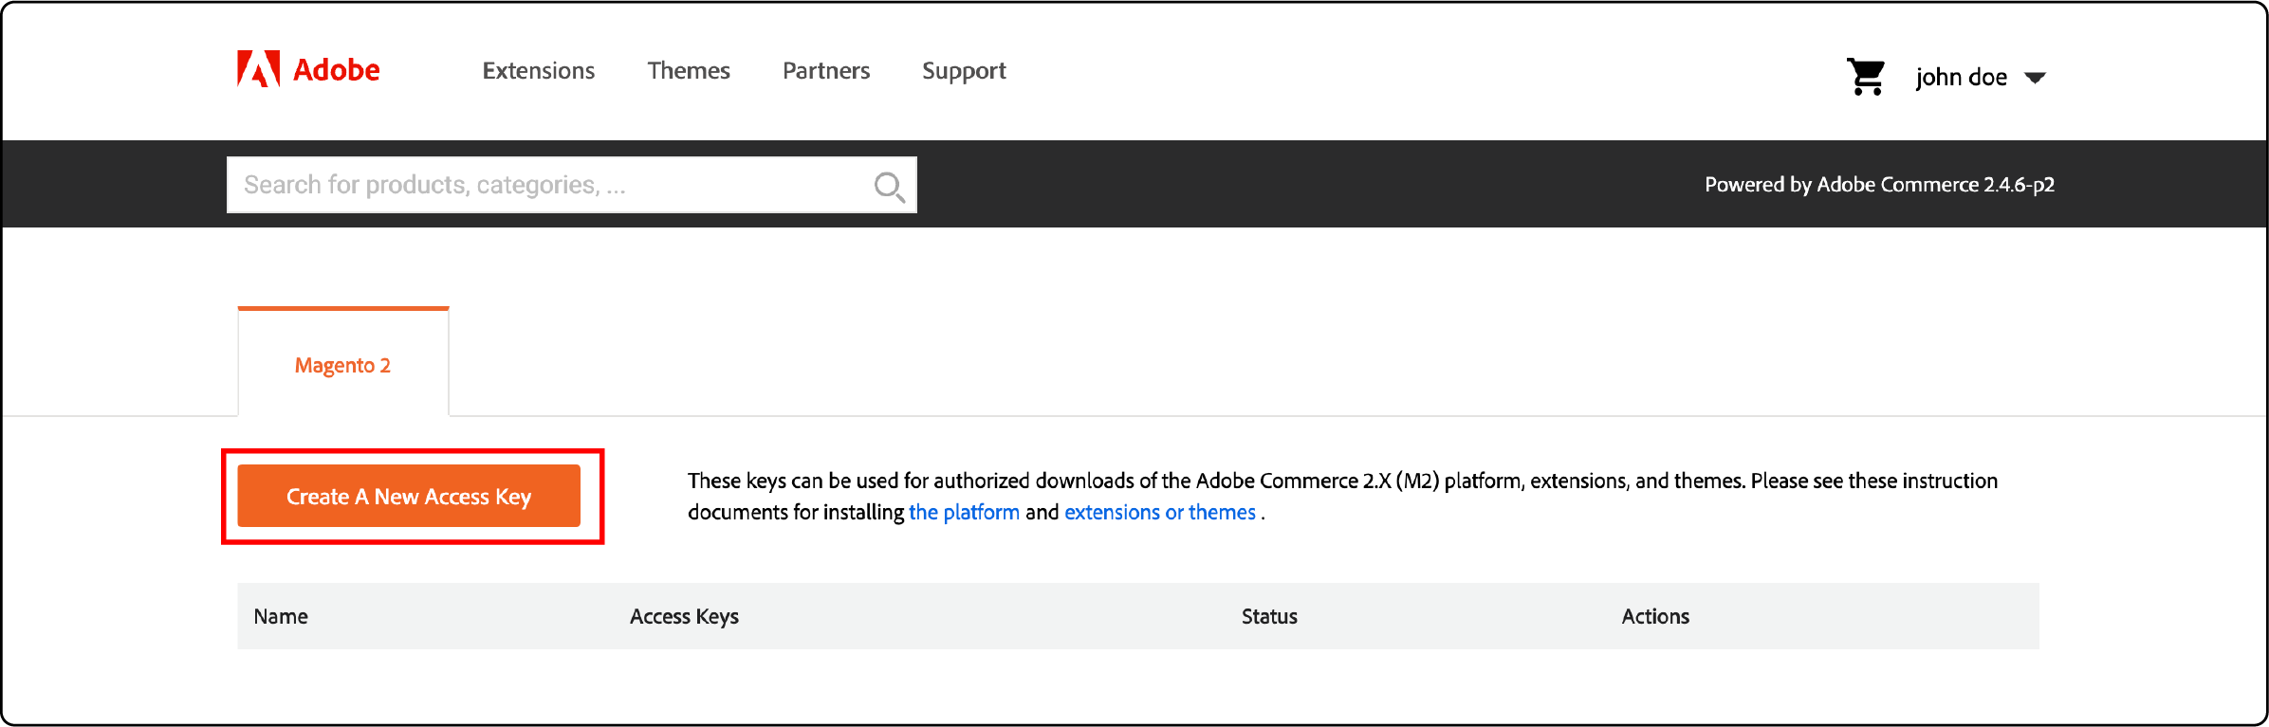Click the Name column header
The height and width of the screenshot is (727, 2269).
click(281, 617)
